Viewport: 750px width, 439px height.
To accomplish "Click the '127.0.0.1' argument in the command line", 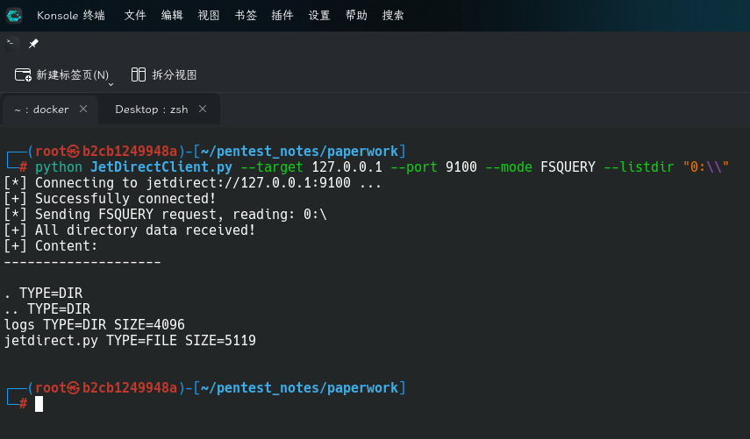I will (x=346, y=166).
